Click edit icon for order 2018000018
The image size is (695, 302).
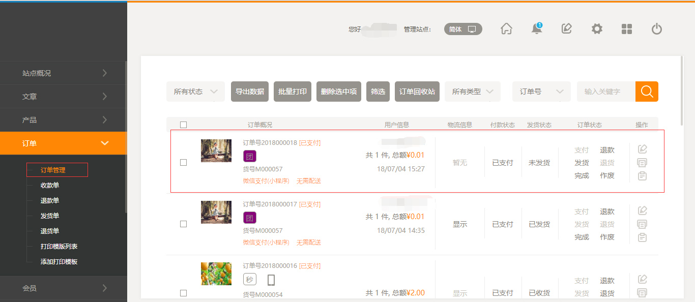pos(642,149)
